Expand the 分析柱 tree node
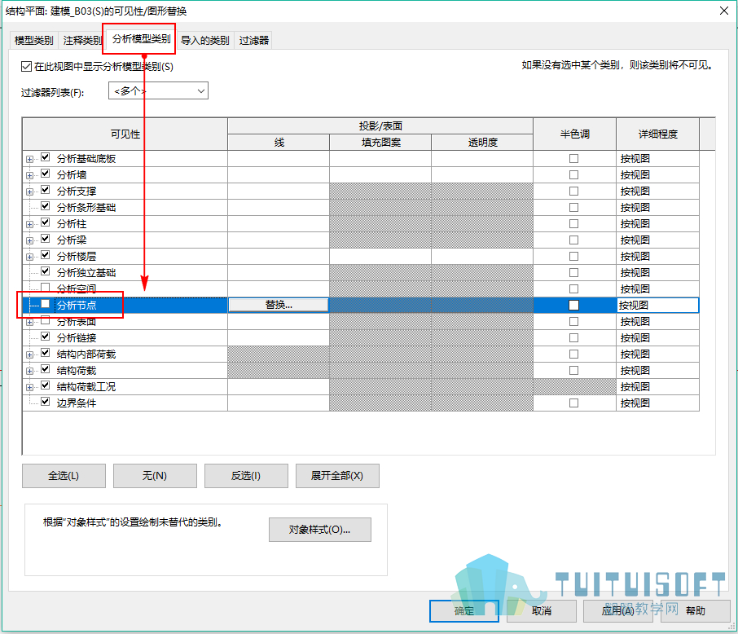Viewport: 738px width, 634px height. tap(29, 224)
